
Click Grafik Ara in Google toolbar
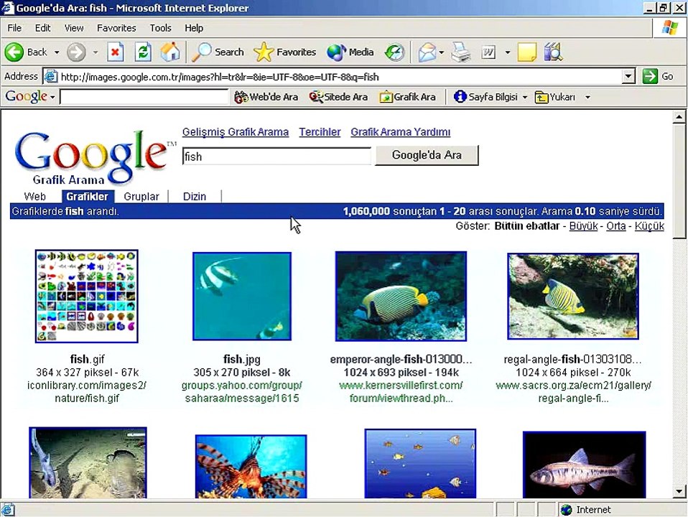[x=408, y=97]
